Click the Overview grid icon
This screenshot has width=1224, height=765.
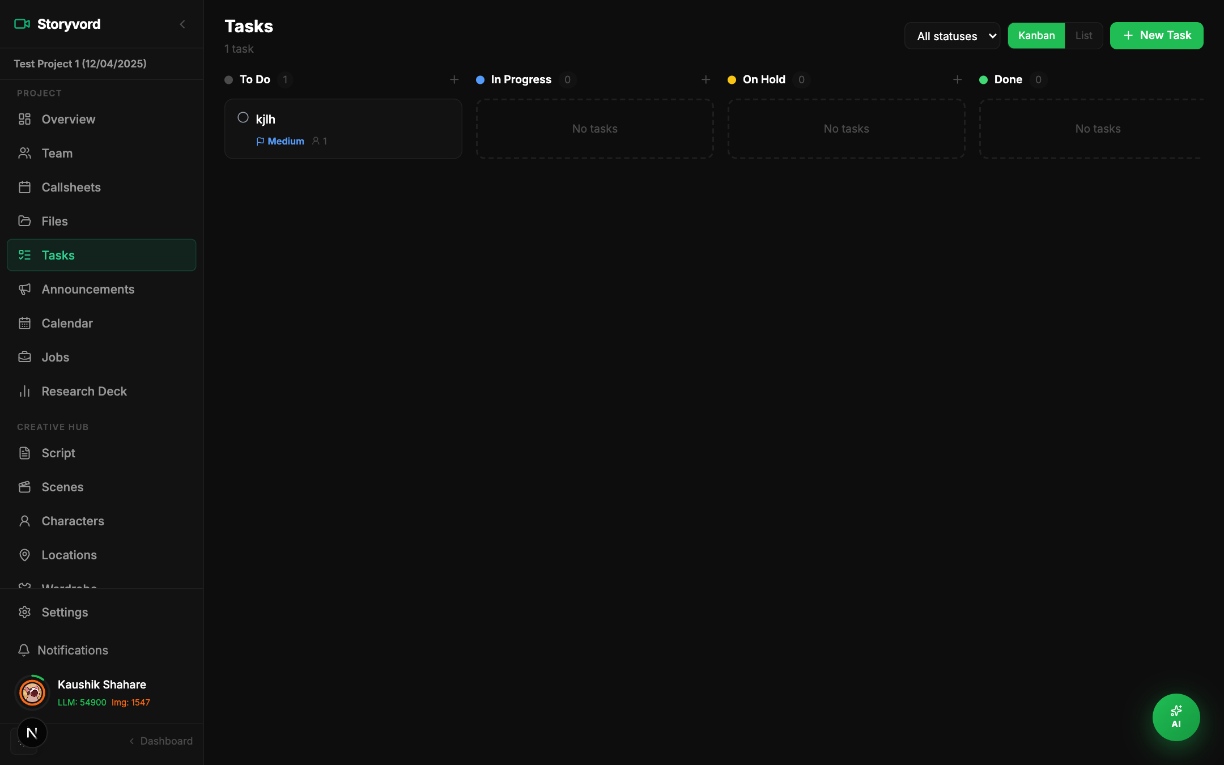pyautogui.click(x=24, y=119)
